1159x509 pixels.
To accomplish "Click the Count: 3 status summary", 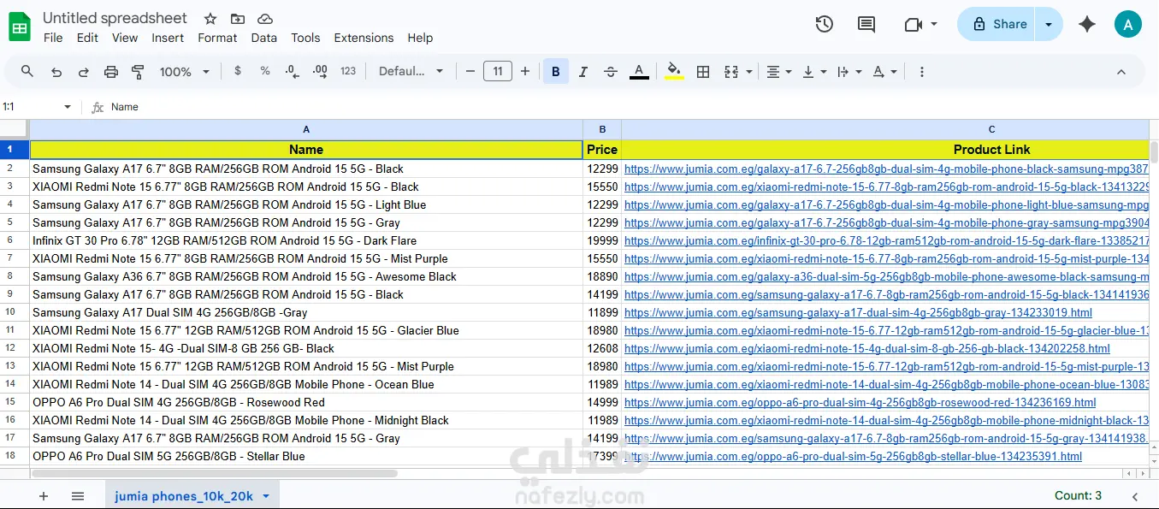I will (1079, 495).
